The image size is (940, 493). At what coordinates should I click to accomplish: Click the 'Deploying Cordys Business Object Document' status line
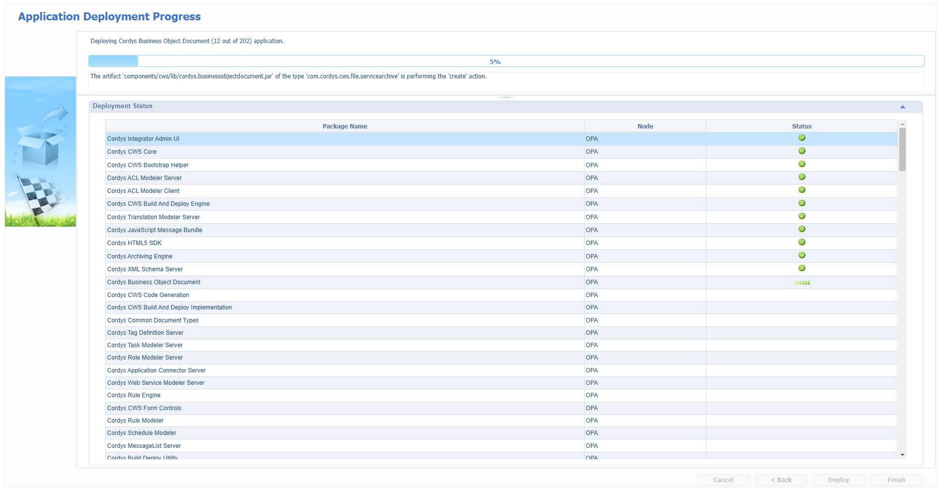point(187,41)
